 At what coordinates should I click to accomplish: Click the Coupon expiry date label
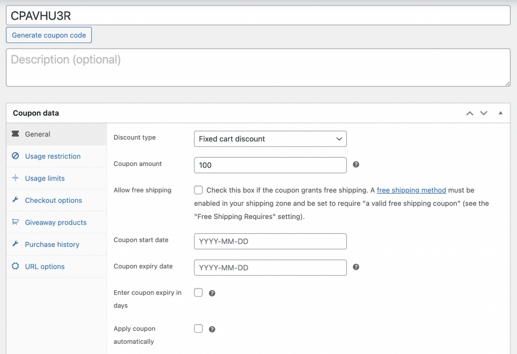coord(143,267)
